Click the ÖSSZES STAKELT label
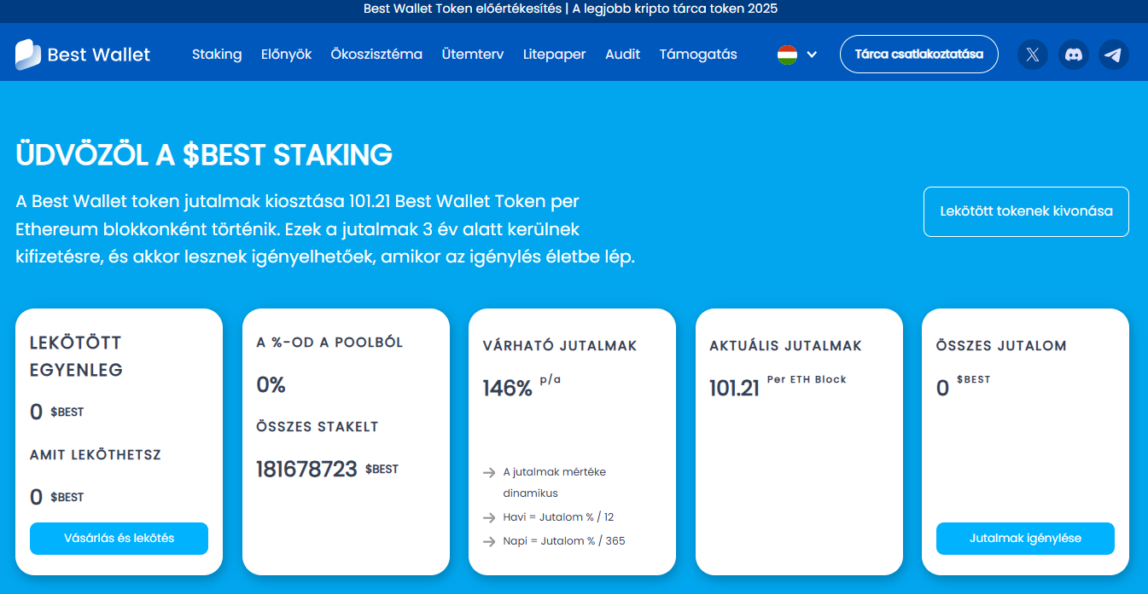The height and width of the screenshot is (594, 1148). click(x=318, y=427)
